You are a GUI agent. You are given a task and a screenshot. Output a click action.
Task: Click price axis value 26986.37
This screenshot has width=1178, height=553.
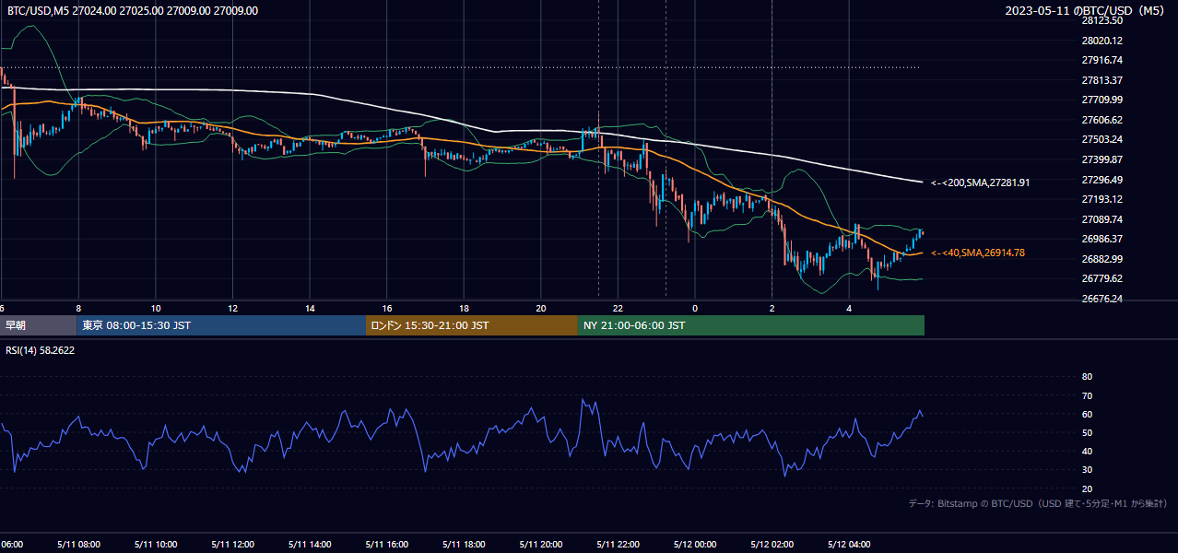1101,239
